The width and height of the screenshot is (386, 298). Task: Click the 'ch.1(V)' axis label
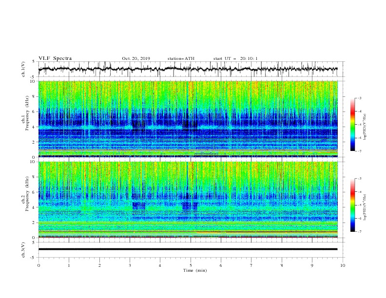coord(23,69)
